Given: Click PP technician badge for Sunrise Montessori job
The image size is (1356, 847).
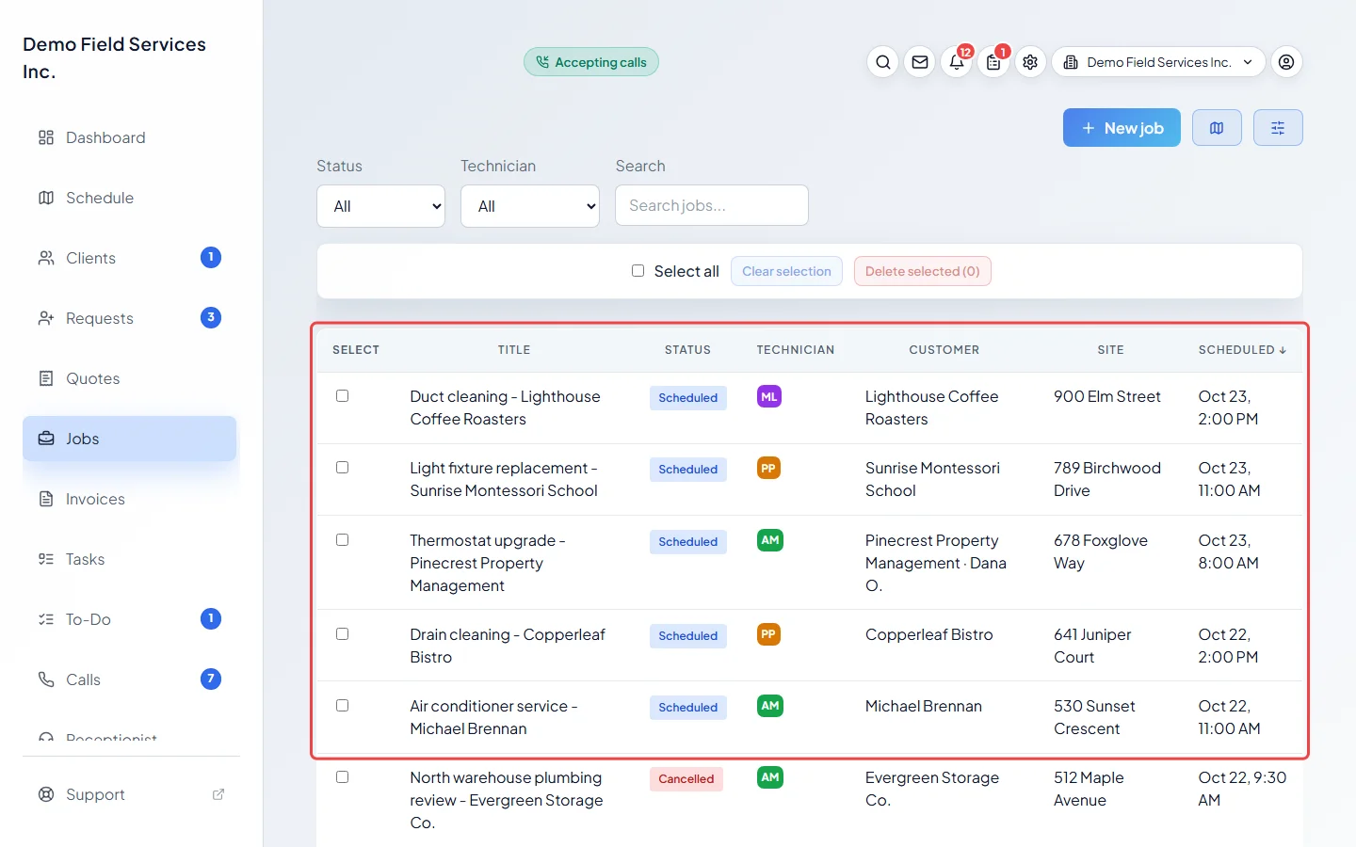Looking at the screenshot, I should (x=769, y=469).
